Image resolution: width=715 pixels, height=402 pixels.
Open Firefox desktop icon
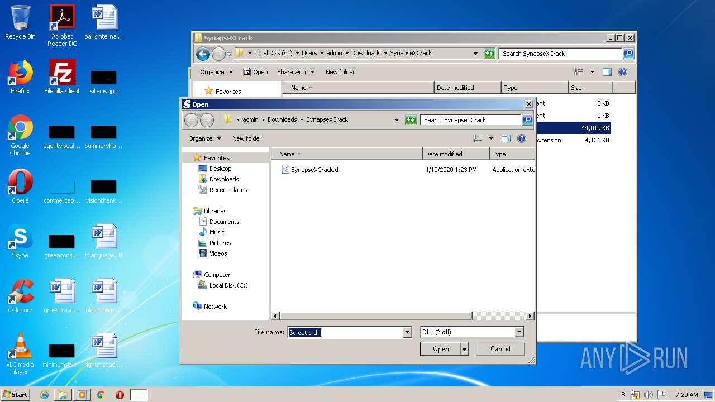point(20,77)
